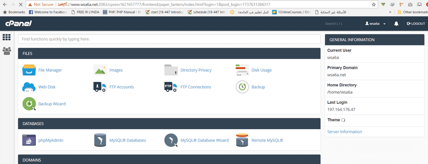Image resolution: width=428 pixels, height=164 pixels.
Task: Click the cPanel logo
Action: point(19,23)
